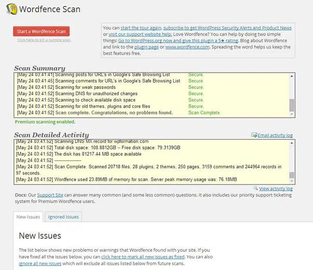The image size is (313, 270).
Task: Click the Scan Detailed Activity scrollbar down arrow
Action: coord(292,181)
